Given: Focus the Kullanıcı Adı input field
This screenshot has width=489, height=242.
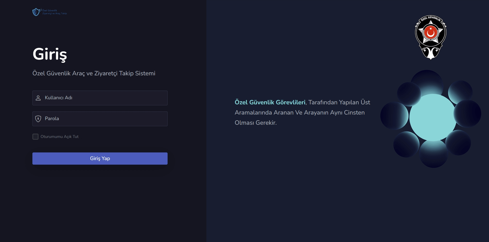Looking at the screenshot, I should pos(105,98).
